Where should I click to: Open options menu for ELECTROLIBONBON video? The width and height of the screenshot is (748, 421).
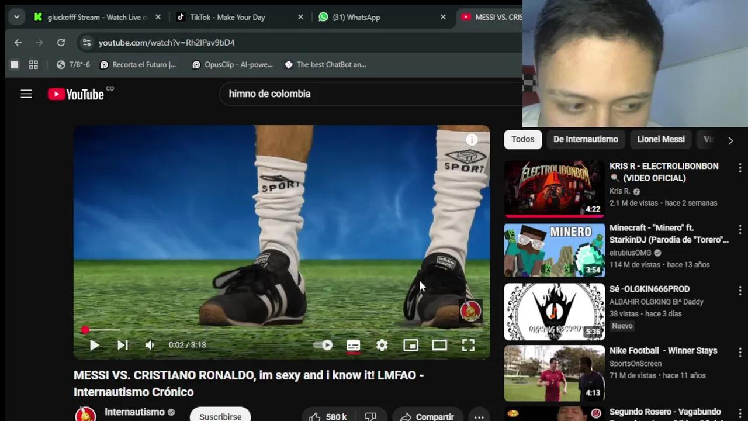coord(740,168)
